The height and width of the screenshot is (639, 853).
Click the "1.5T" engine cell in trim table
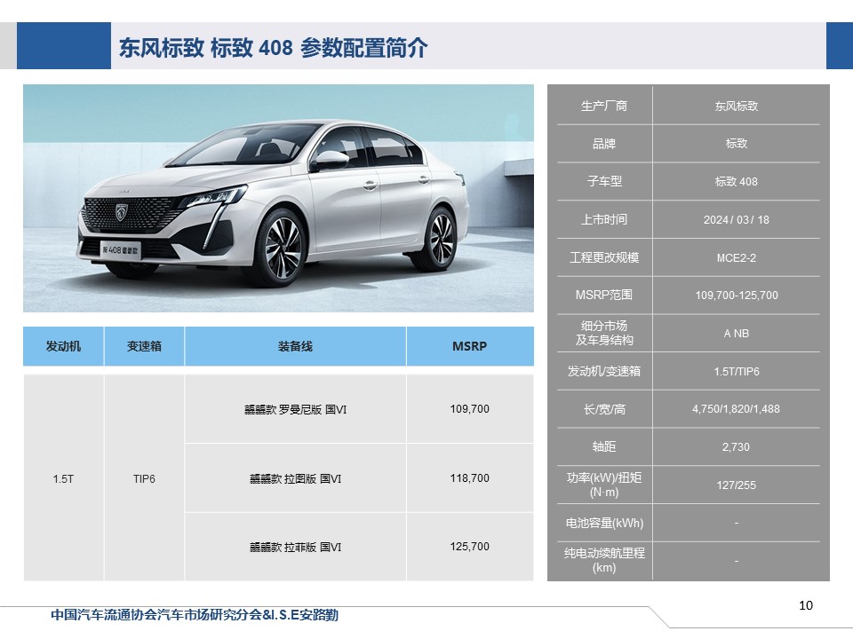[x=63, y=478]
